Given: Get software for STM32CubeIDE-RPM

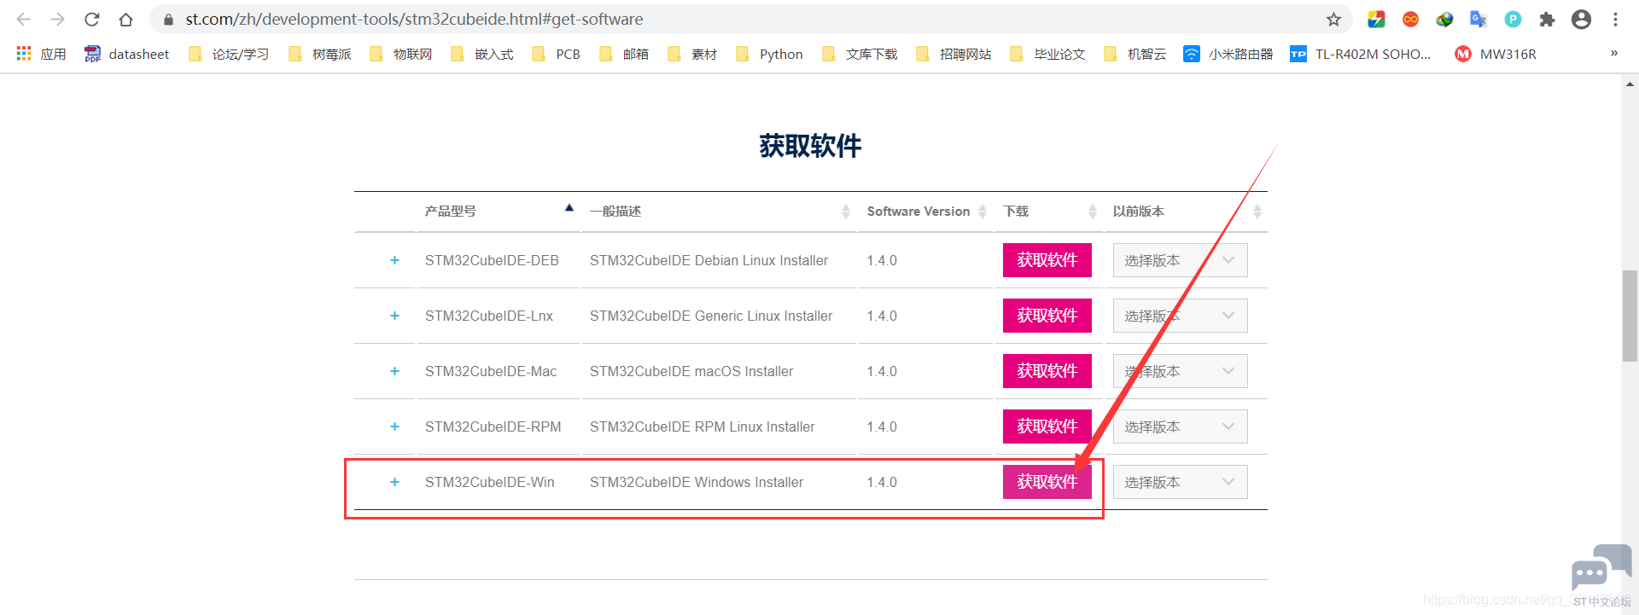Looking at the screenshot, I should click(x=1047, y=426).
